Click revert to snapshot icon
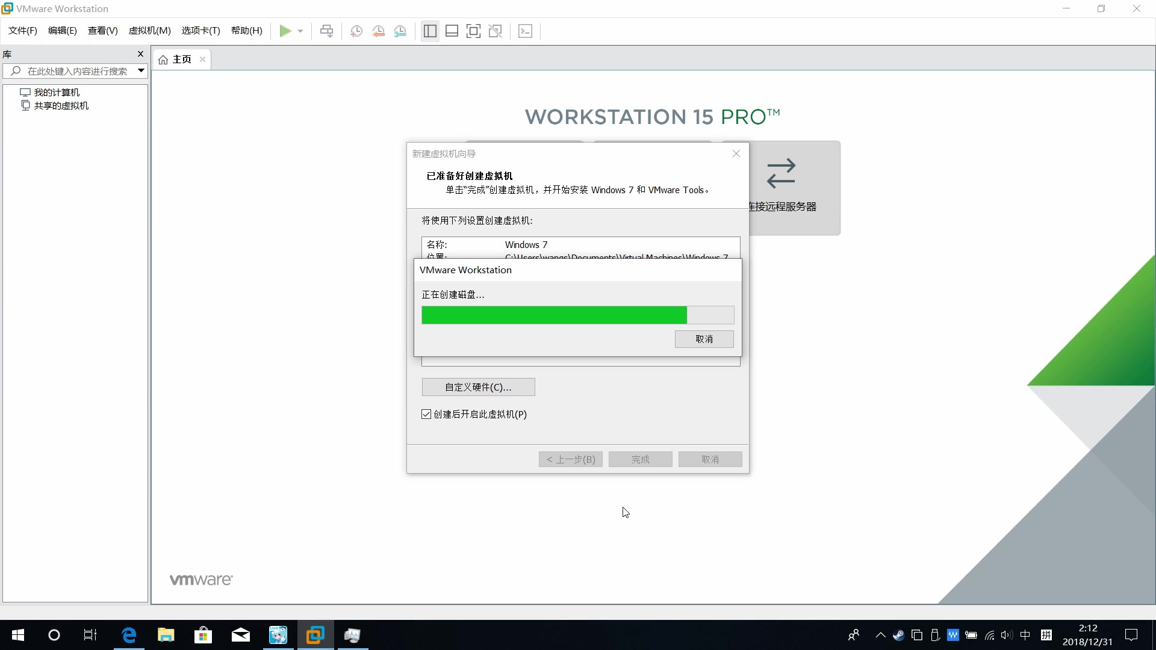Viewport: 1156px width, 650px height. point(378,31)
